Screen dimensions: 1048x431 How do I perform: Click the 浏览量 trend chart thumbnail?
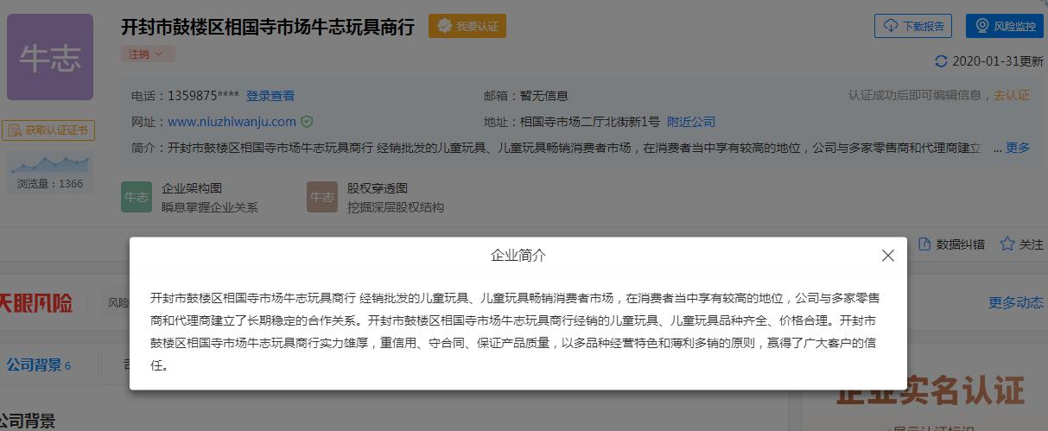point(50,163)
